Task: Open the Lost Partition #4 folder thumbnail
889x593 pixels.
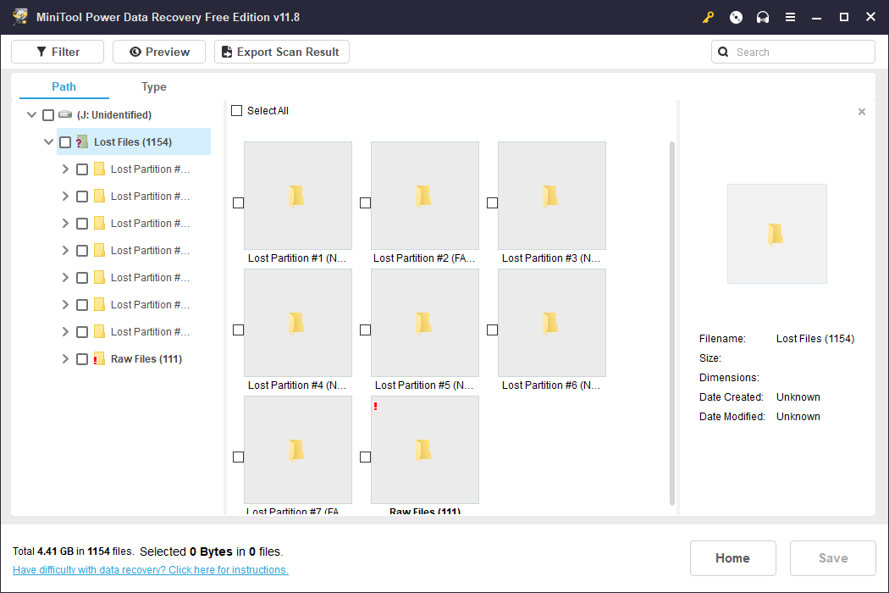Action: [x=298, y=322]
